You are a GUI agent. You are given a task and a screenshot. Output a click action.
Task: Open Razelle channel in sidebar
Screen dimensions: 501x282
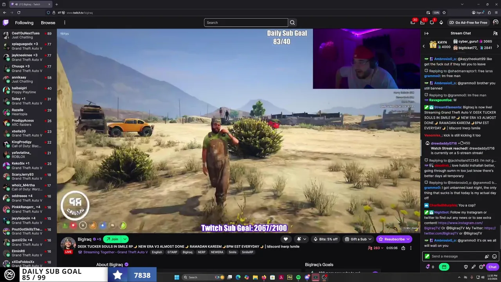pyautogui.click(x=27, y=112)
